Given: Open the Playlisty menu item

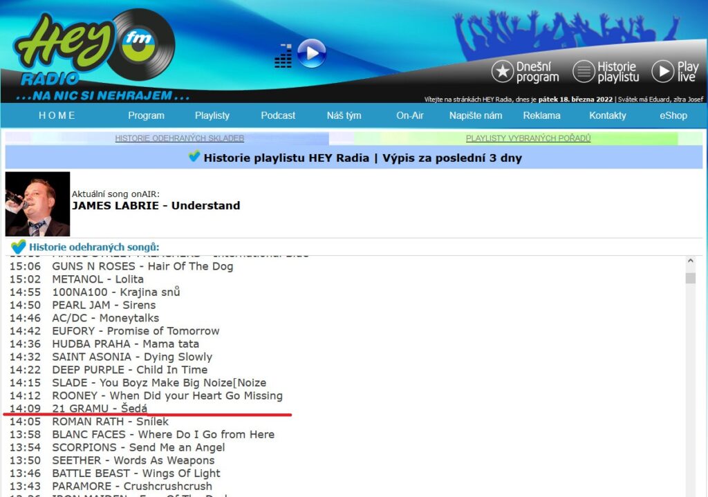Looking at the screenshot, I should 212,115.
